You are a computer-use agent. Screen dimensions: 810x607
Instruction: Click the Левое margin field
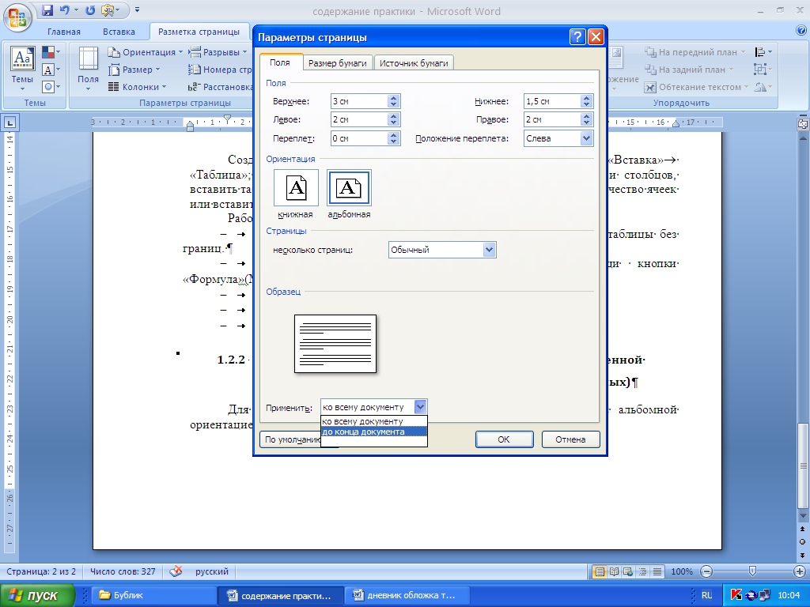[x=360, y=119]
